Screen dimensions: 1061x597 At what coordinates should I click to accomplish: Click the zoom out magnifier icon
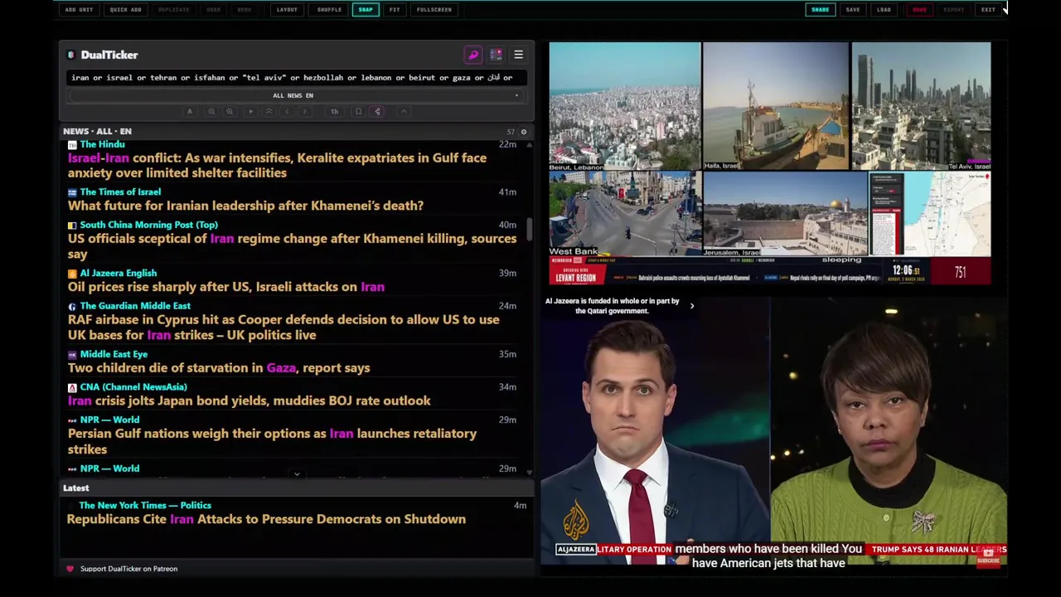[211, 111]
